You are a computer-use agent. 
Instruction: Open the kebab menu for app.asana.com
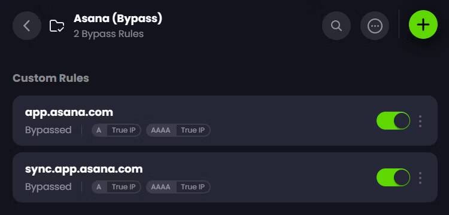pyautogui.click(x=420, y=121)
